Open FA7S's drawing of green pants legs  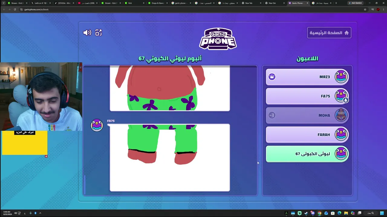click(170, 158)
